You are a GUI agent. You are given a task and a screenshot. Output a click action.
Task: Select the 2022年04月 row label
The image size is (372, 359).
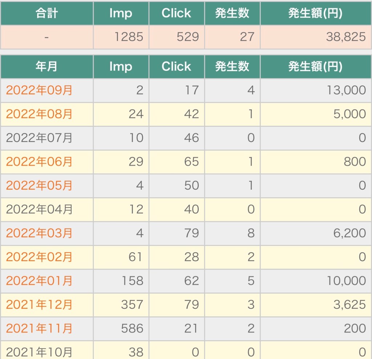[39, 209]
